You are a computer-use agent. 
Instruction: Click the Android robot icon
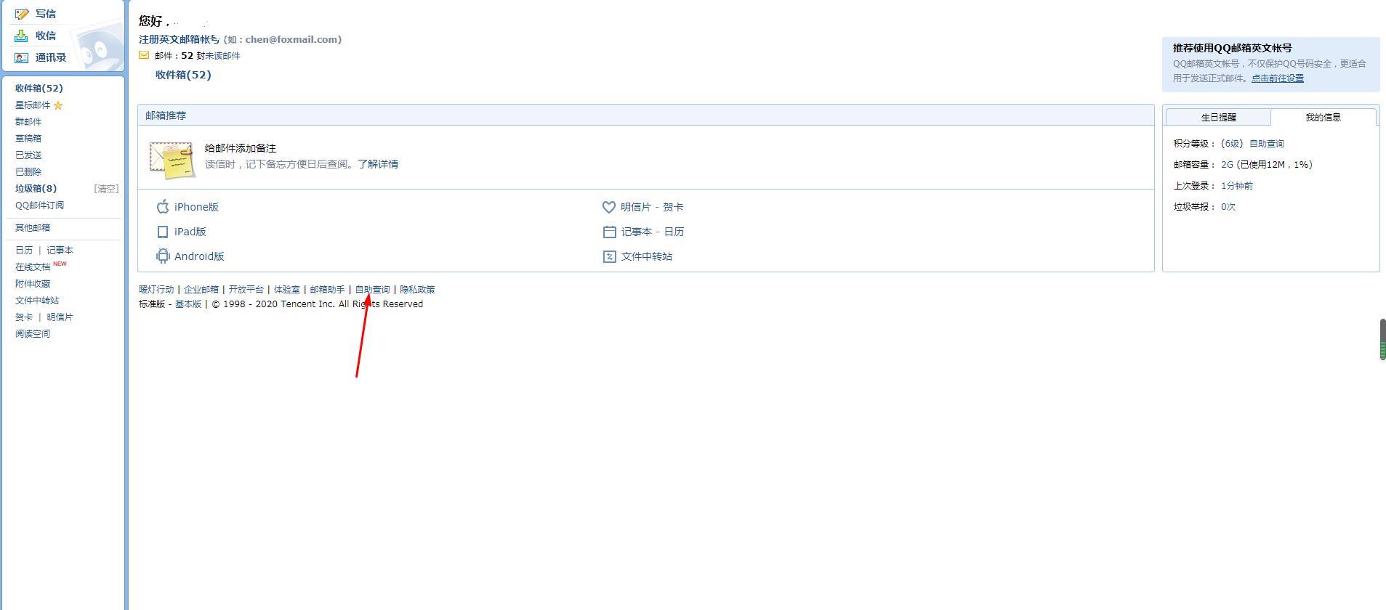click(x=163, y=256)
